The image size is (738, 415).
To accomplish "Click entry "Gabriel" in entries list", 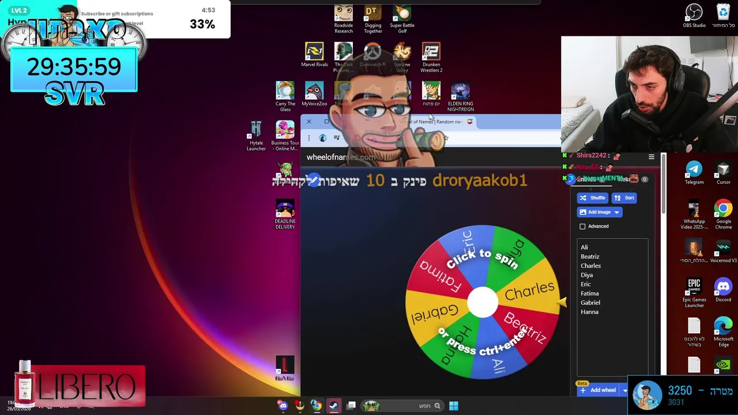I will [x=590, y=303].
